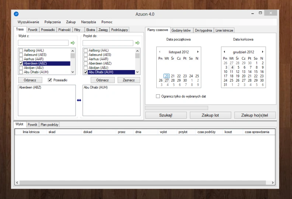Enable Ogranicz tylko do wybranych dat
Screen dimensions: 292x199
pyautogui.click(x=158, y=96)
